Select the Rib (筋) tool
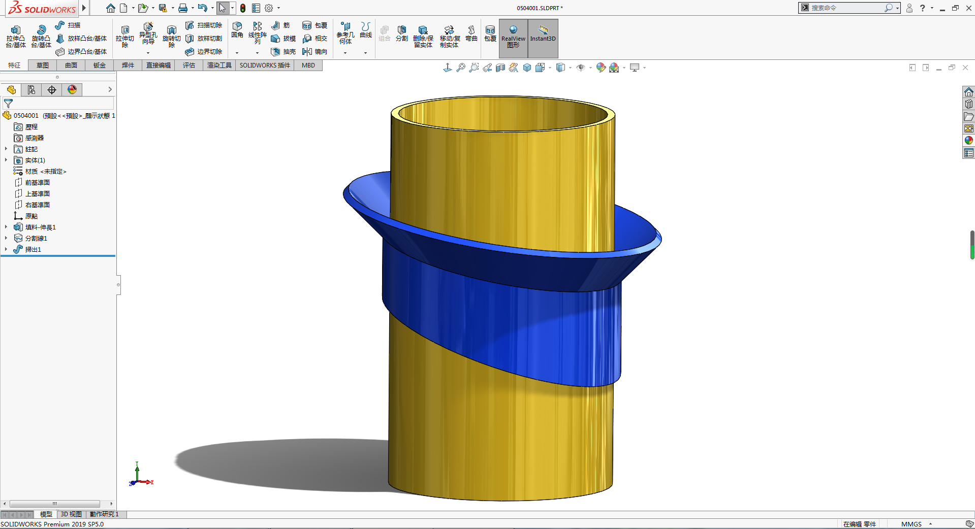 click(x=280, y=25)
